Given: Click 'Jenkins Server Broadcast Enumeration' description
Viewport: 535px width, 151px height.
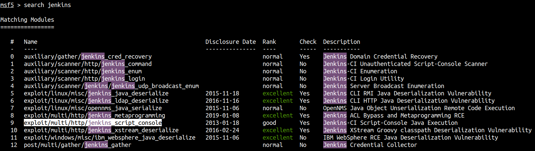Looking at the screenshot, I should [x=384, y=86].
